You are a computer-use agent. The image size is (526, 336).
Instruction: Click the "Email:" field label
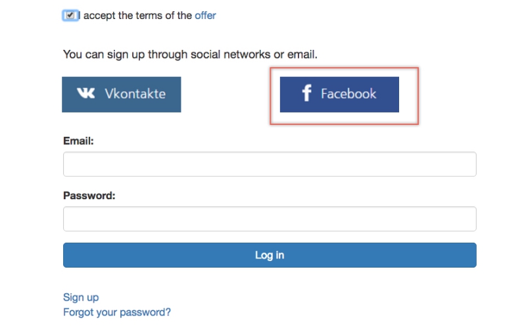coord(78,141)
